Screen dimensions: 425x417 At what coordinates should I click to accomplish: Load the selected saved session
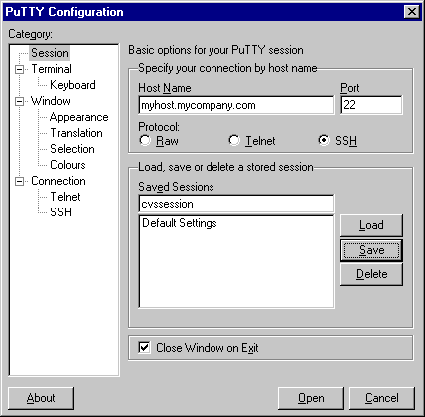(371, 225)
